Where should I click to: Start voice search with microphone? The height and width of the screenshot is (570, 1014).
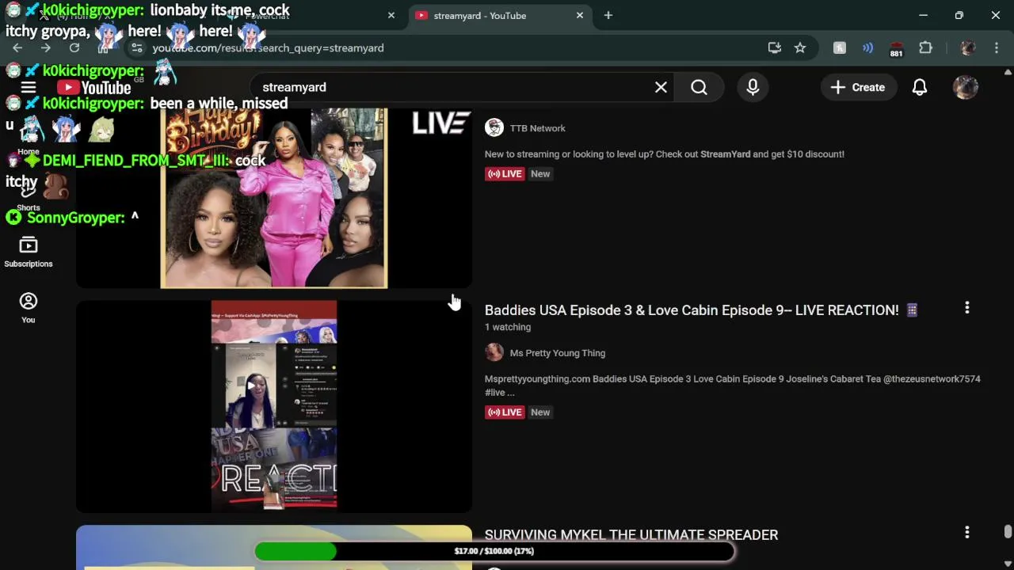click(x=753, y=87)
